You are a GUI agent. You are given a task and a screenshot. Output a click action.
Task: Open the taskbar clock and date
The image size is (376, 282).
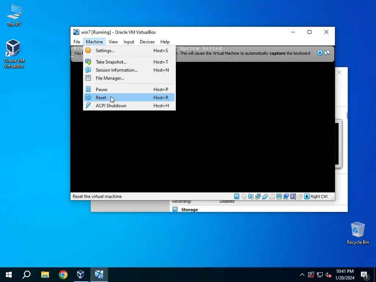coord(344,275)
